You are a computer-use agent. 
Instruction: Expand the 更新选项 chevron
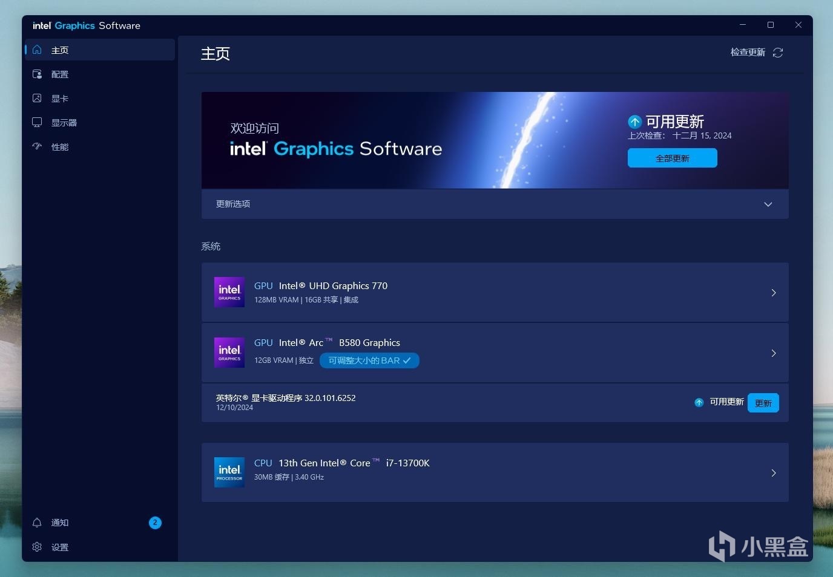coord(768,204)
